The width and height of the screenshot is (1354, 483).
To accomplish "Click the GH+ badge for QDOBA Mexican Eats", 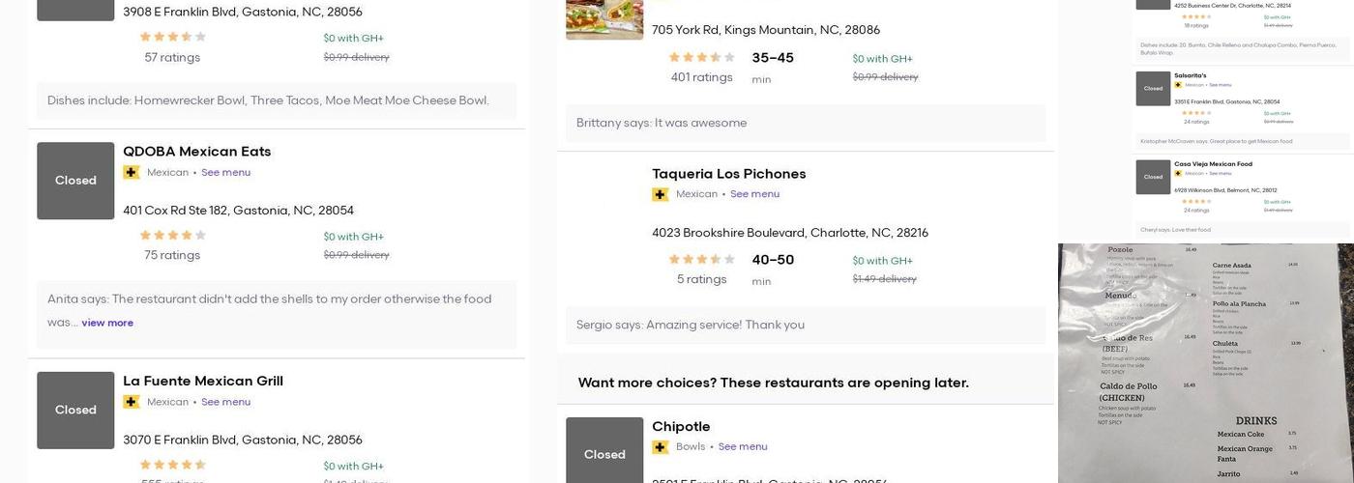I will [x=132, y=173].
